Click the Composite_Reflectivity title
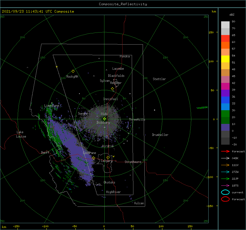The width and height of the screenshot is (246, 230). (123, 4)
